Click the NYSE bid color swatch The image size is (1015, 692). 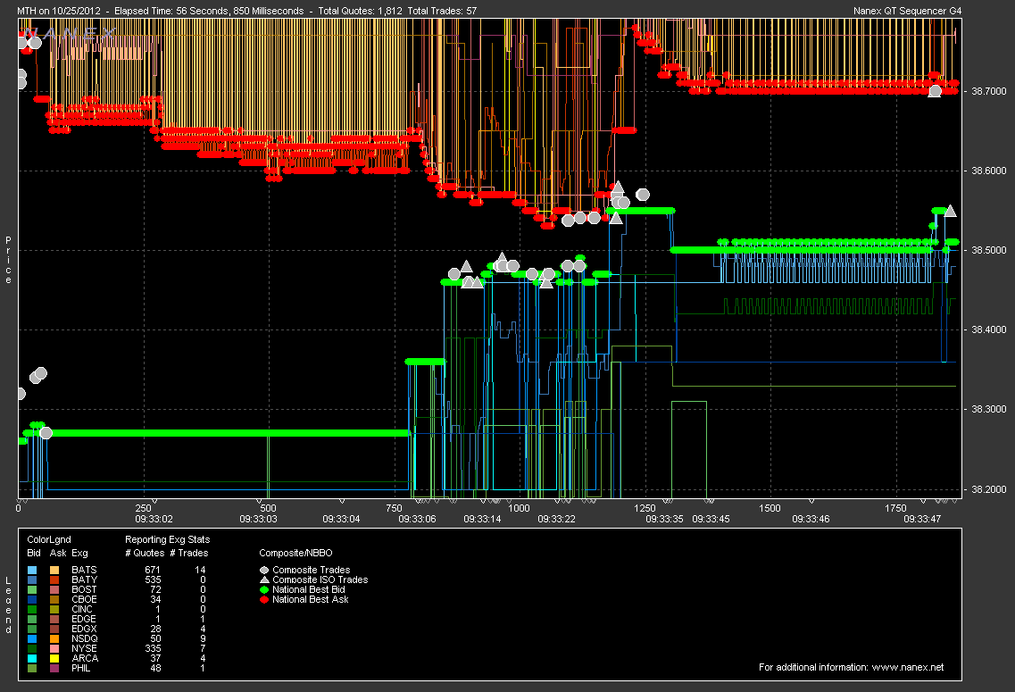click(32, 648)
